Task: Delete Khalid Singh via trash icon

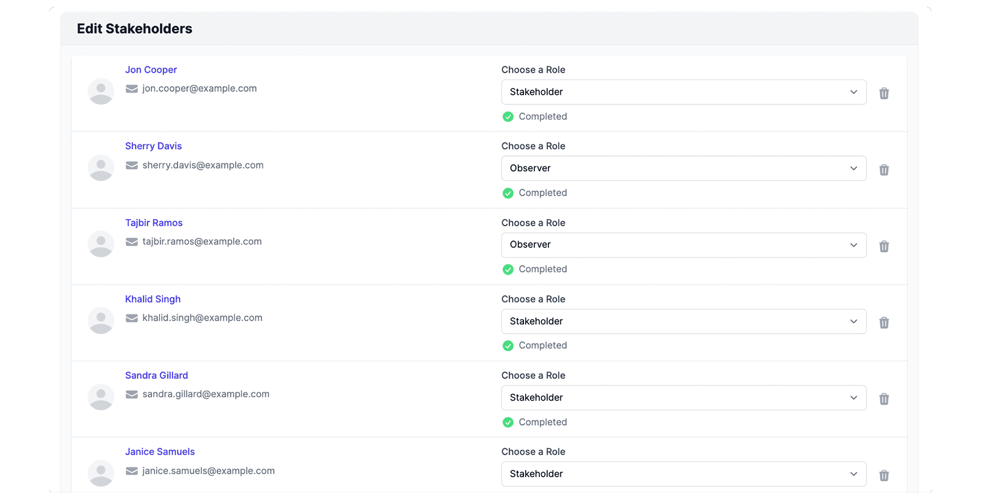Action: (884, 322)
